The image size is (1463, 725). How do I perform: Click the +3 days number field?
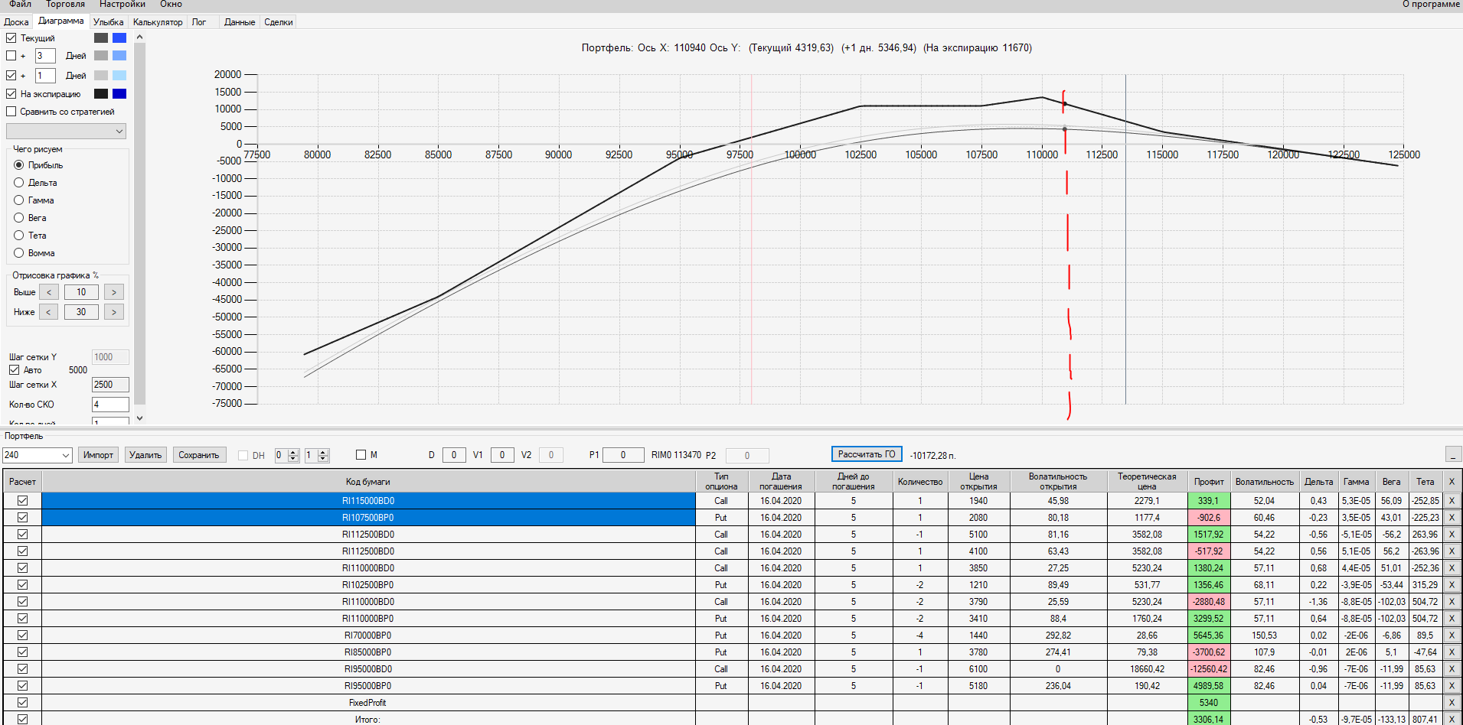[45, 56]
